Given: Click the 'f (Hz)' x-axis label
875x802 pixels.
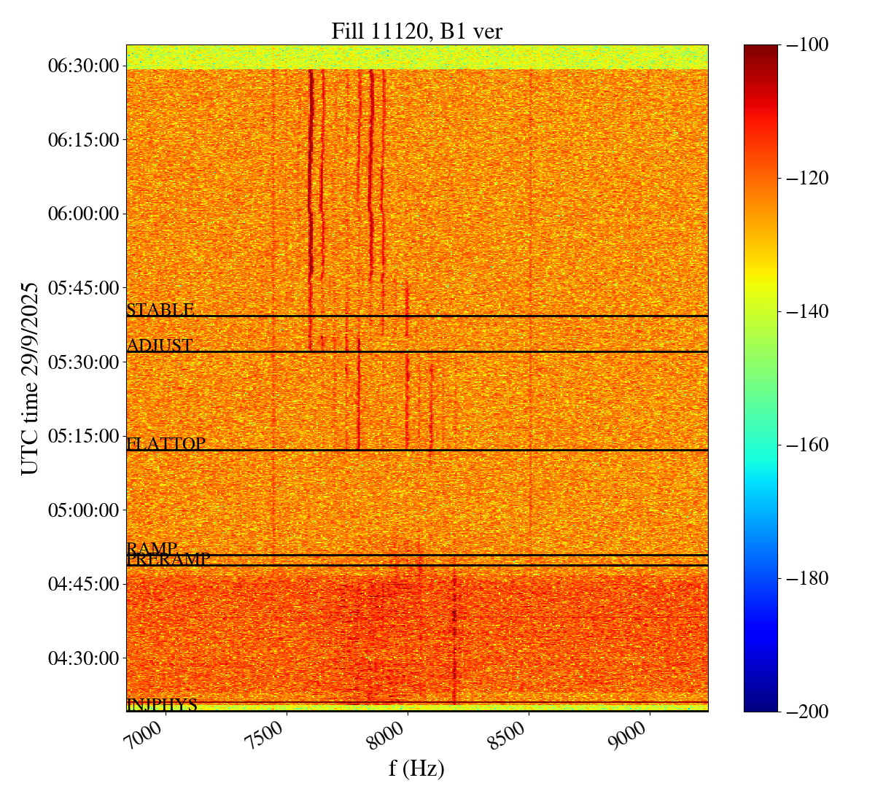Looking at the screenshot, I should 416,768.
